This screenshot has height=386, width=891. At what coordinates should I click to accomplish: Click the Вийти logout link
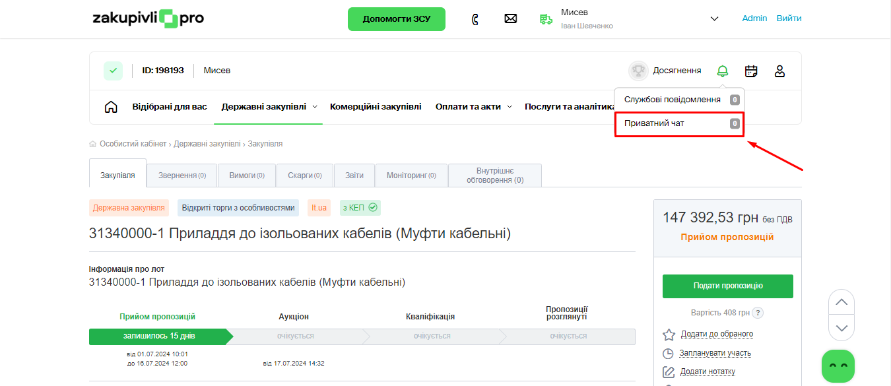(x=789, y=18)
